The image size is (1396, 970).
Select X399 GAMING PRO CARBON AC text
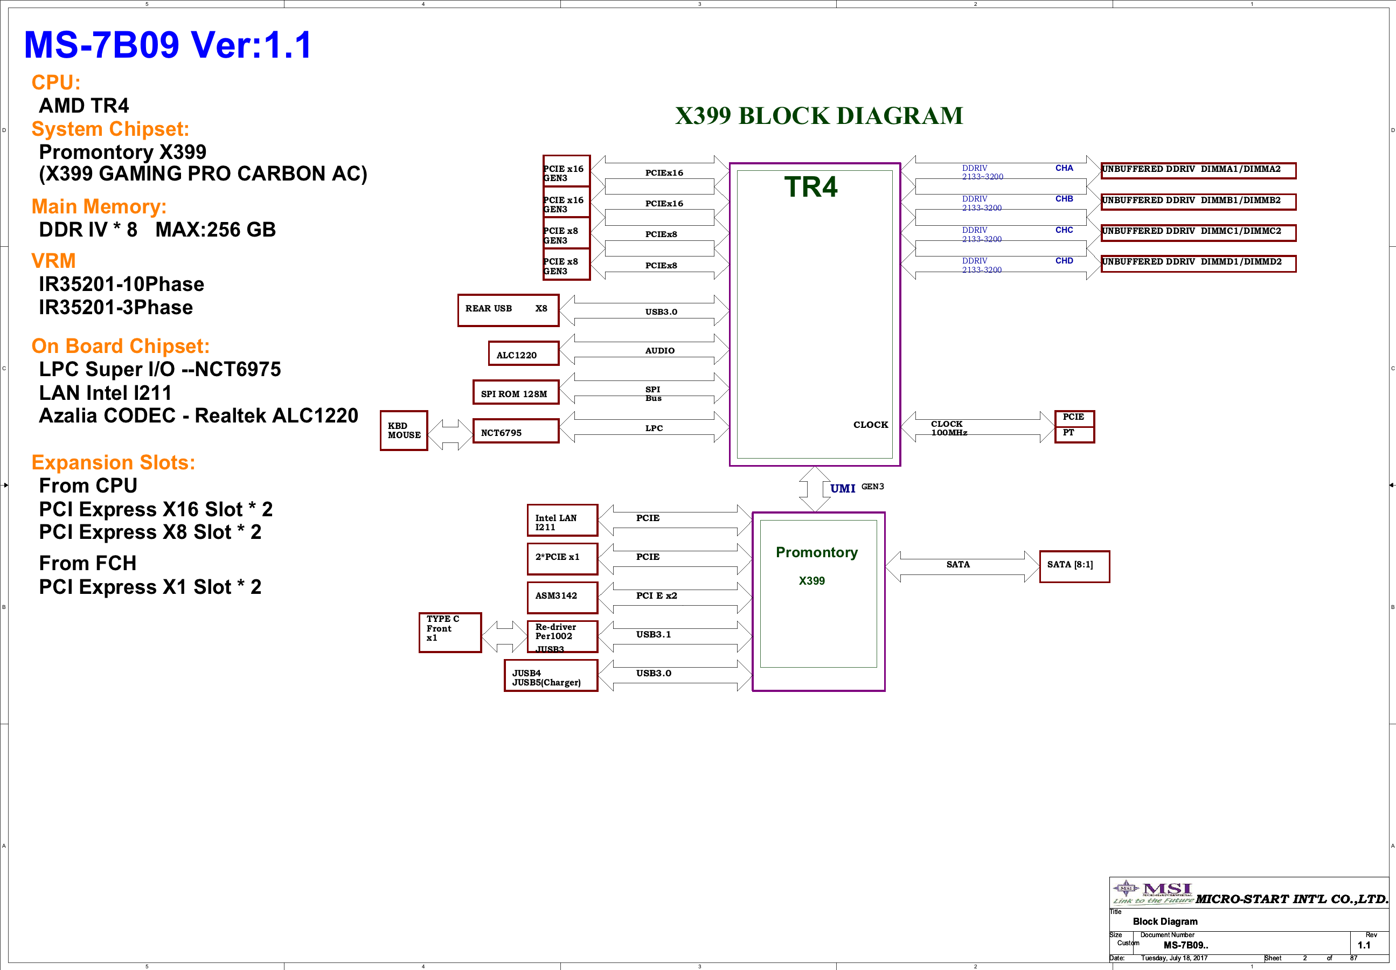point(203,174)
